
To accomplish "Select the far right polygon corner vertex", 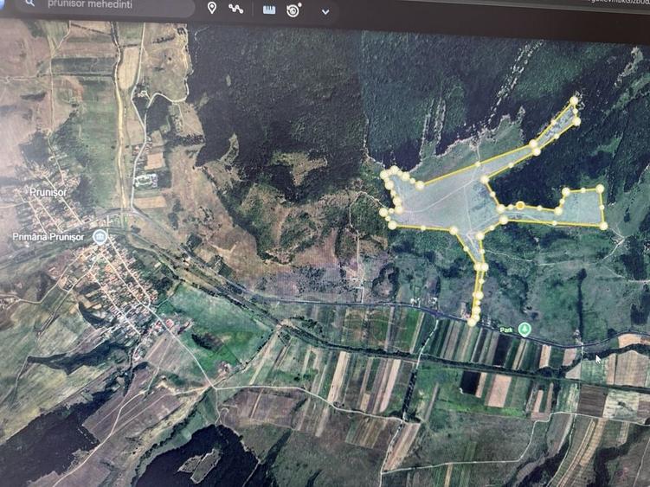I will 603,226.
